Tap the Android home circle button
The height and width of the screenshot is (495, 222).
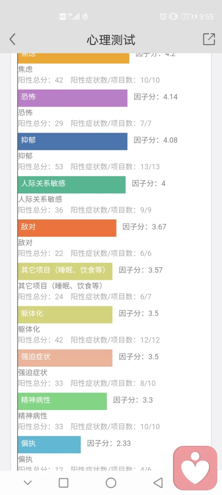tap(111, 482)
